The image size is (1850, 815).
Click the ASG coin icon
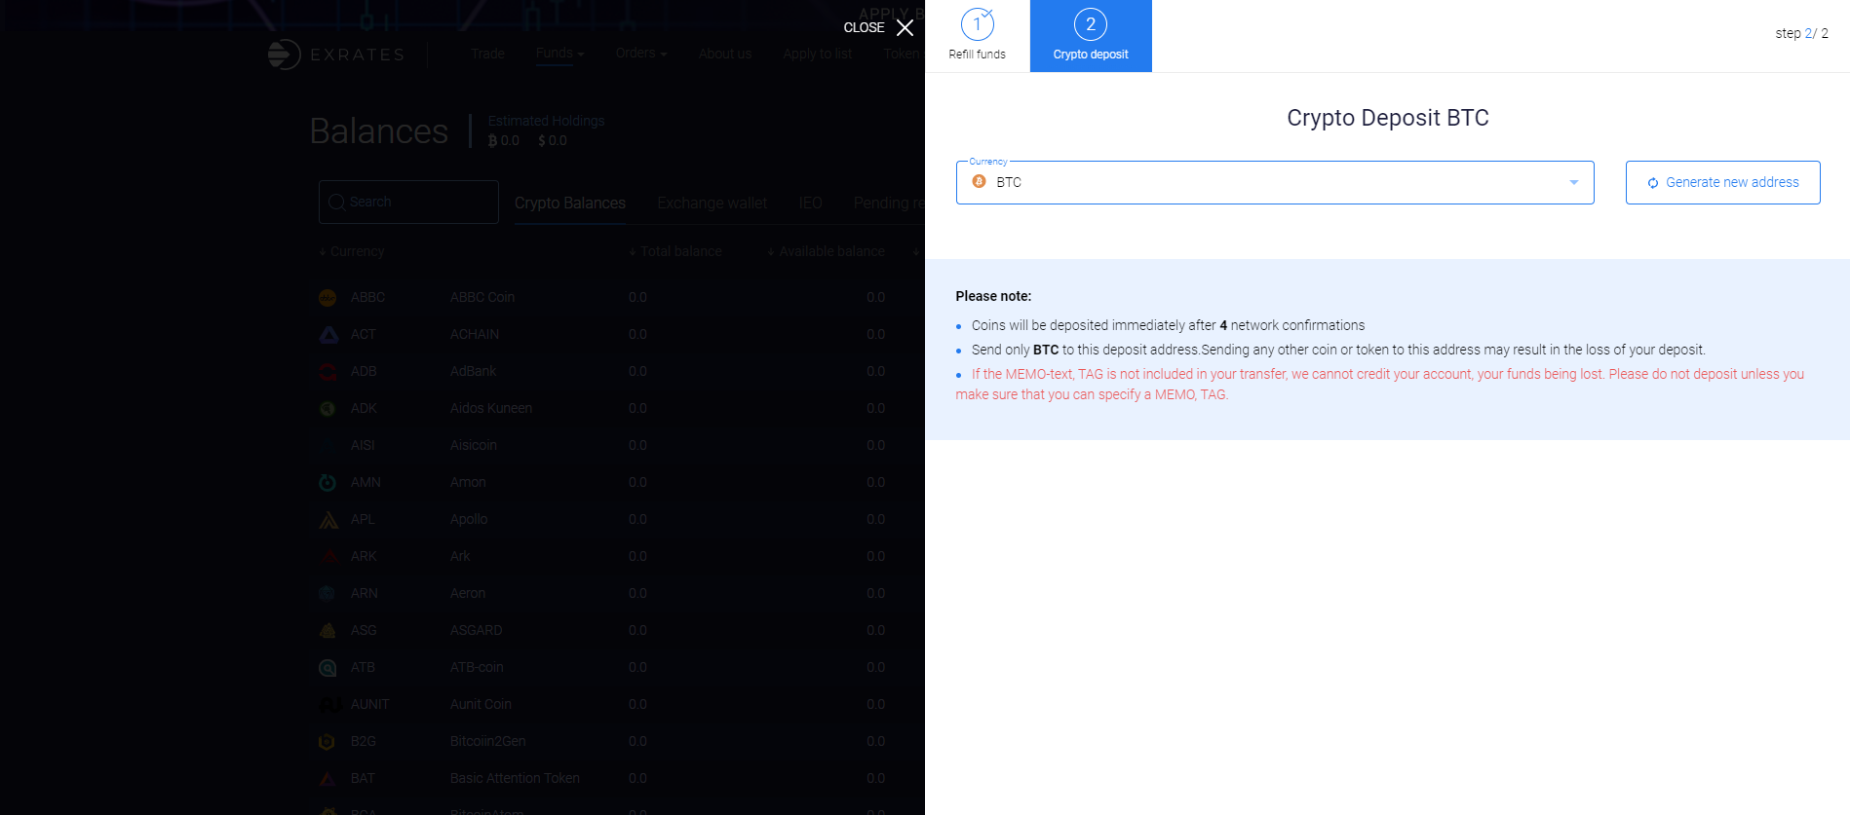328,630
